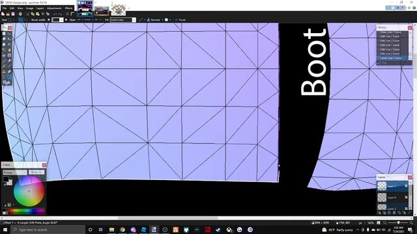Open the Brush width dropdown

pos(62,20)
